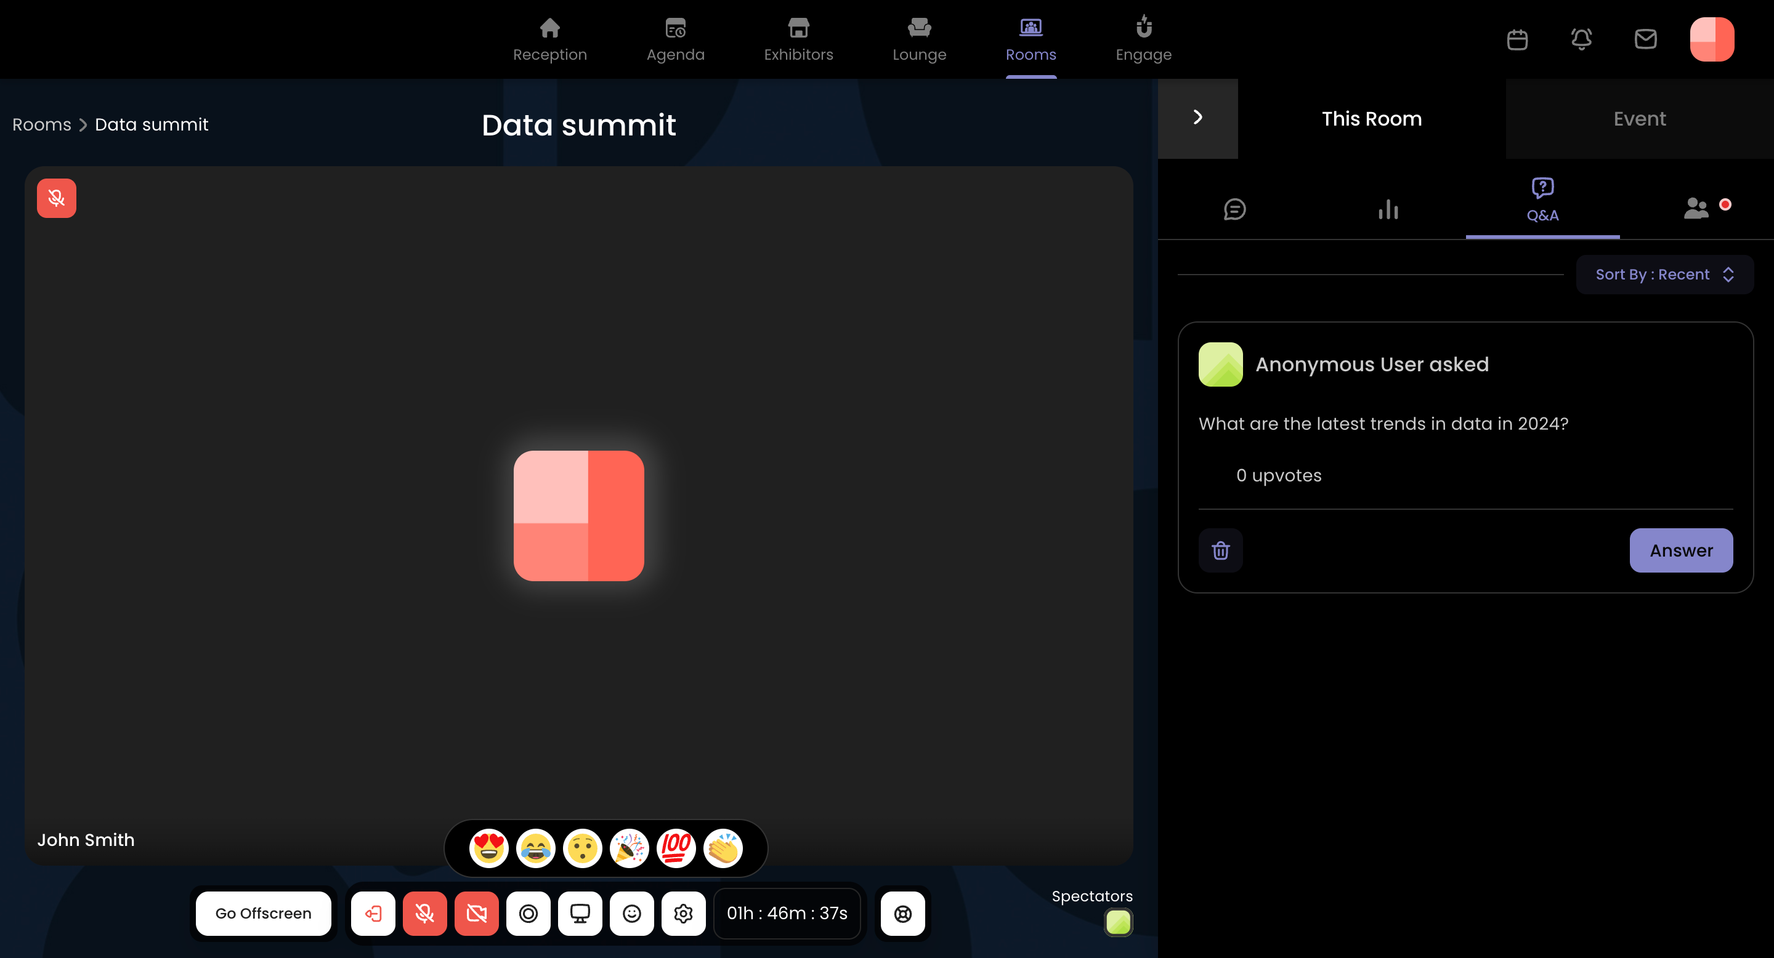Click the Data summit breadcrumb
The width and height of the screenshot is (1774, 958).
(152, 124)
